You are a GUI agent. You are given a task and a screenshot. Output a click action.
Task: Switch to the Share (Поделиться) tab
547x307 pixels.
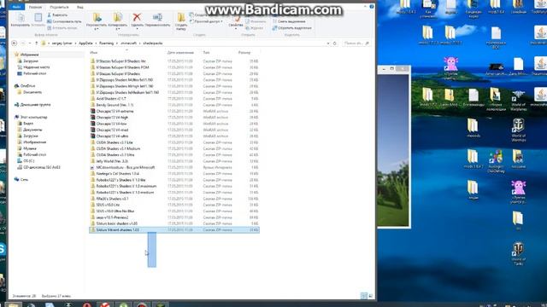tap(59, 7)
